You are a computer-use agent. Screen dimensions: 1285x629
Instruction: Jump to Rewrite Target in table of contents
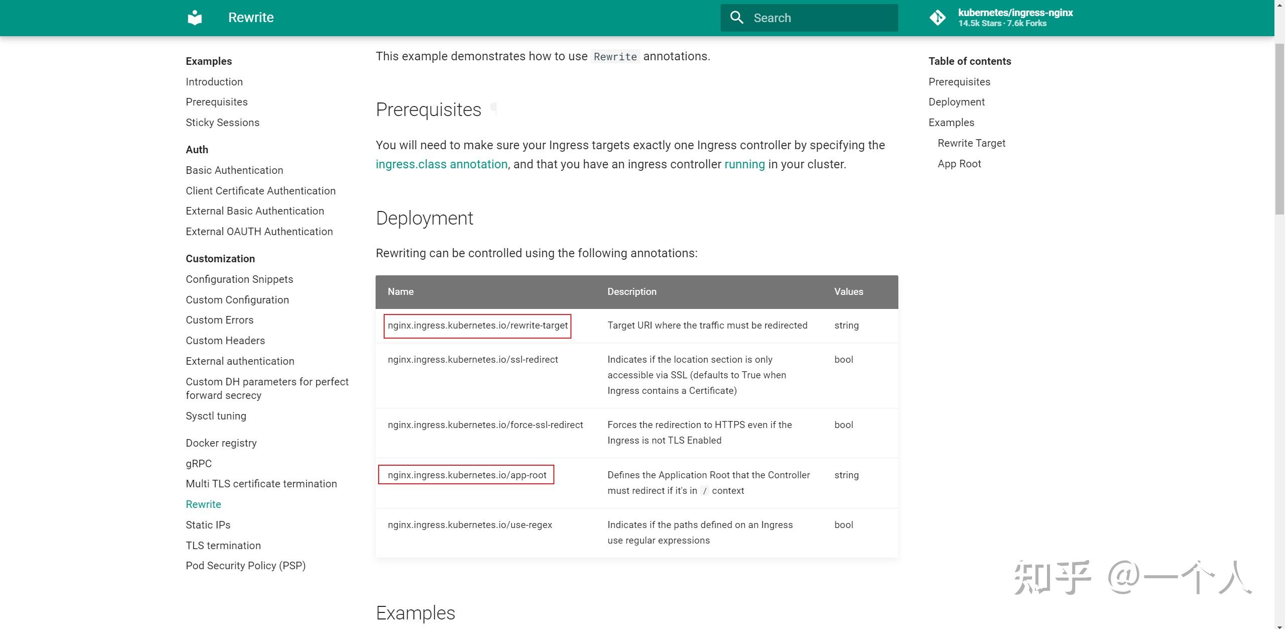coord(971,143)
